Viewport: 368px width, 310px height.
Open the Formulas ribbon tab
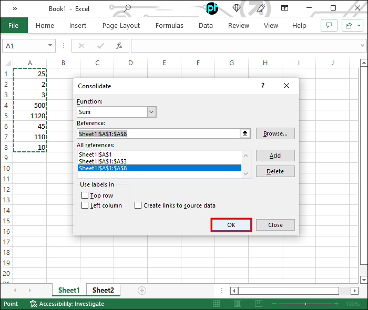(x=169, y=25)
